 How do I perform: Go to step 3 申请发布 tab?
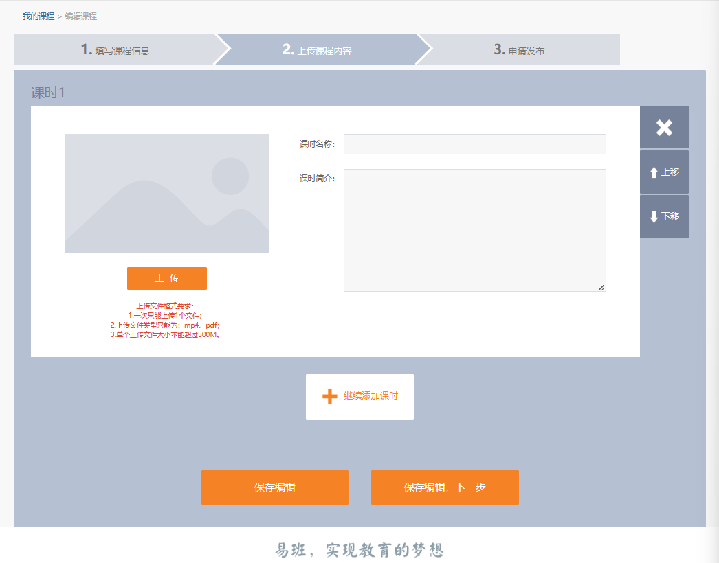(518, 49)
